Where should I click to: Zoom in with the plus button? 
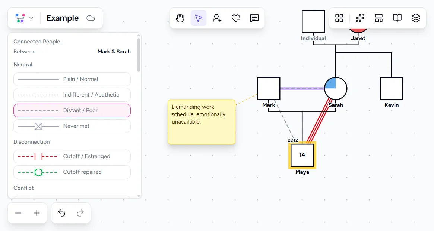pos(37,213)
